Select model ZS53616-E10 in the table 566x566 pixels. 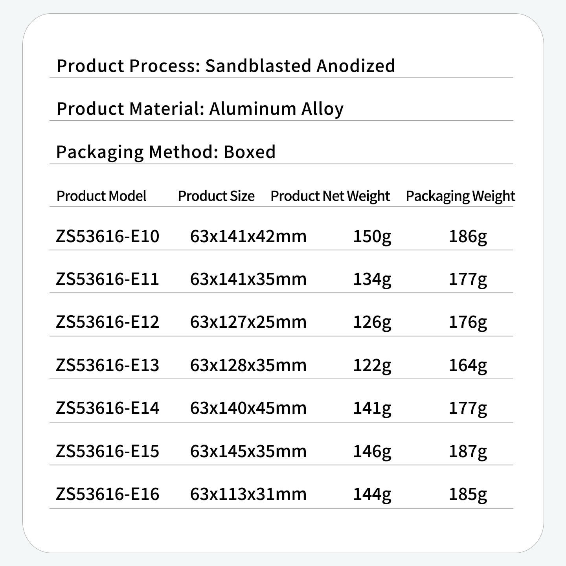point(108,236)
